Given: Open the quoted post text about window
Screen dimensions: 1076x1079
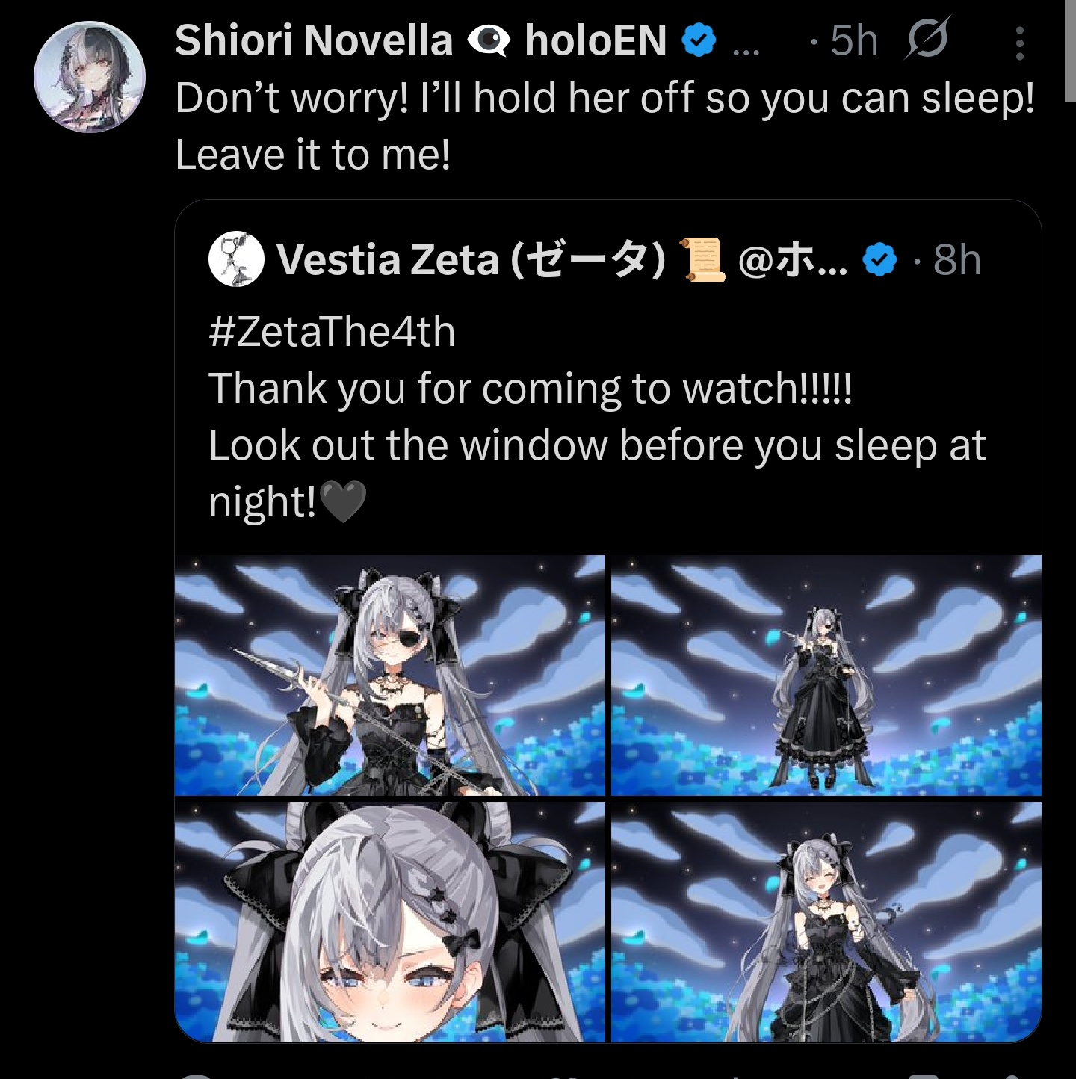Looking at the screenshot, I should click(x=598, y=473).
